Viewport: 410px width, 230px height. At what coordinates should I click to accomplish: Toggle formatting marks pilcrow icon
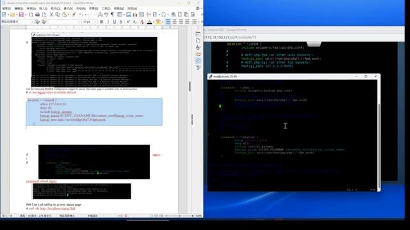point(113,15)
